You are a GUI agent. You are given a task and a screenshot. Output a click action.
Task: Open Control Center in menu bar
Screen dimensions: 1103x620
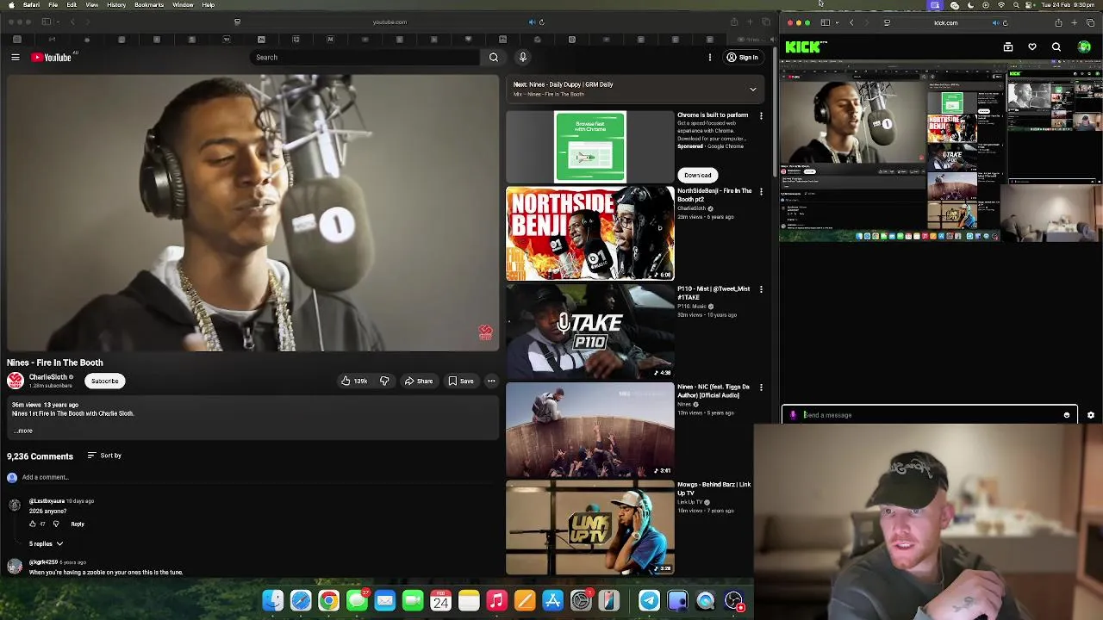coord(1030,5)
